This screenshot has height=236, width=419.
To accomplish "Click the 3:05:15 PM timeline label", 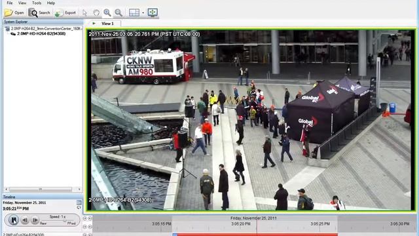I will coord(162,224).
